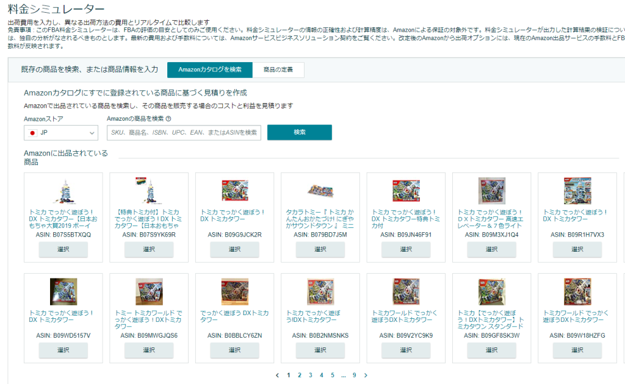Select the product with ASIN B09G9JCK2R
This screenshot has height=384, width=625.
[235, 249]
